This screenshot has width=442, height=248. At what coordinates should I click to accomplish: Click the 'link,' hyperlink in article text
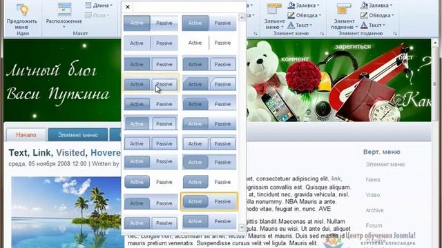[336, 178]
